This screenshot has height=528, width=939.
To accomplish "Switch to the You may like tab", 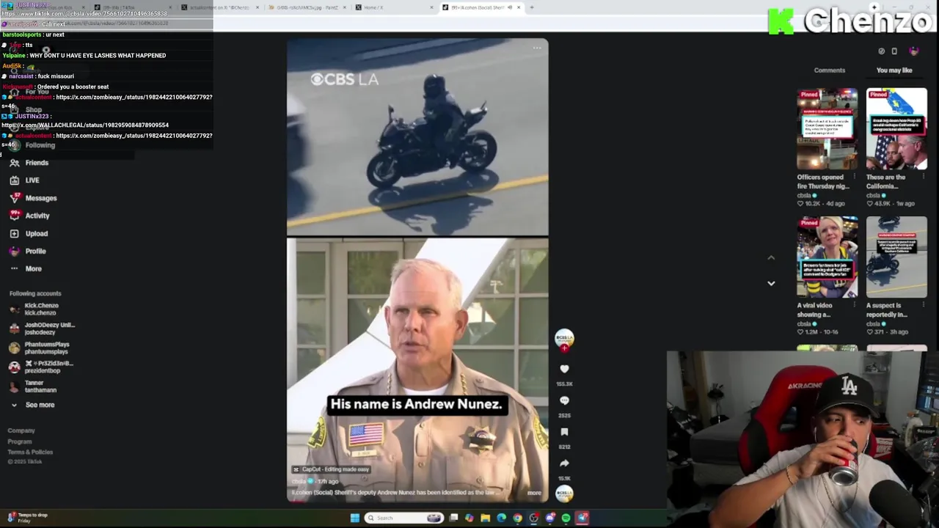I will (894, 70).
